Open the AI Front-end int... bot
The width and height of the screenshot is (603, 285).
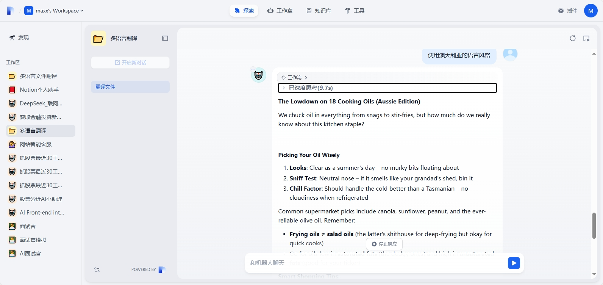(41, 213)
